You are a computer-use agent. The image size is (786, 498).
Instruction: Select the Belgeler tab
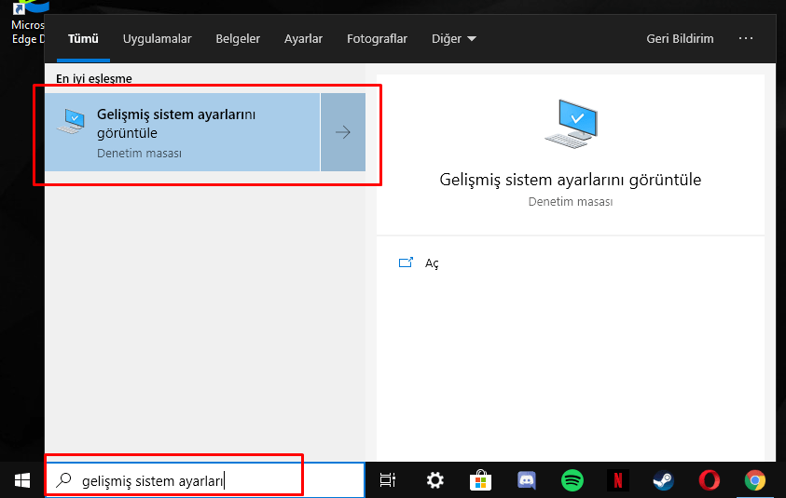coord(238,38)
